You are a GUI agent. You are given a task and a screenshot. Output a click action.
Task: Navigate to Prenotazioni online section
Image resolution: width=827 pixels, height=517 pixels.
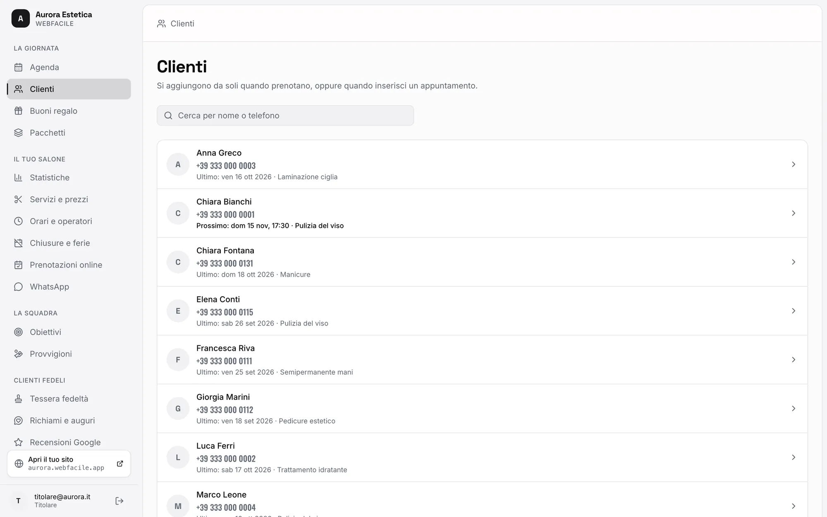tap(69, 265)
